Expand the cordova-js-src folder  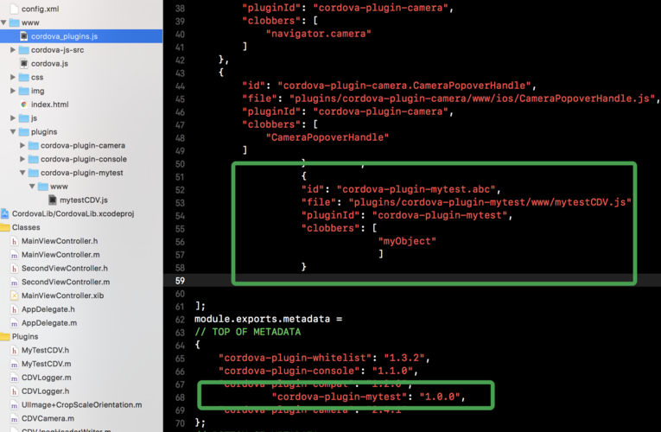tap(13, 50)
